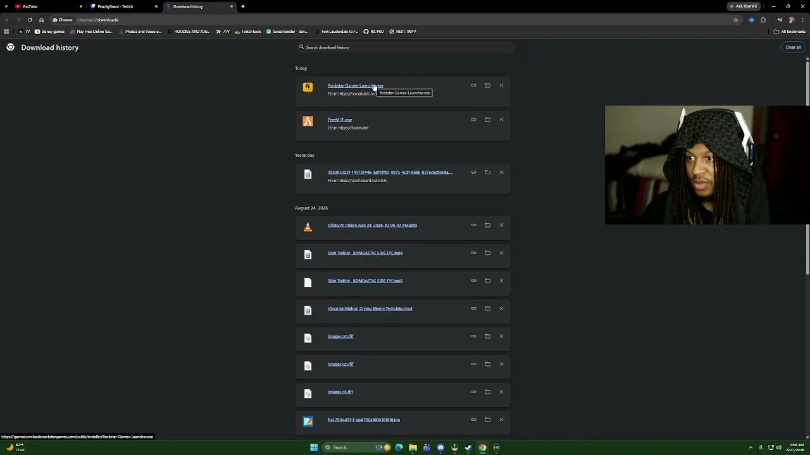Open the Extensions puzzle menu
Screen dimensions: 810x455
pyautogui.click(x=763, y=20)
